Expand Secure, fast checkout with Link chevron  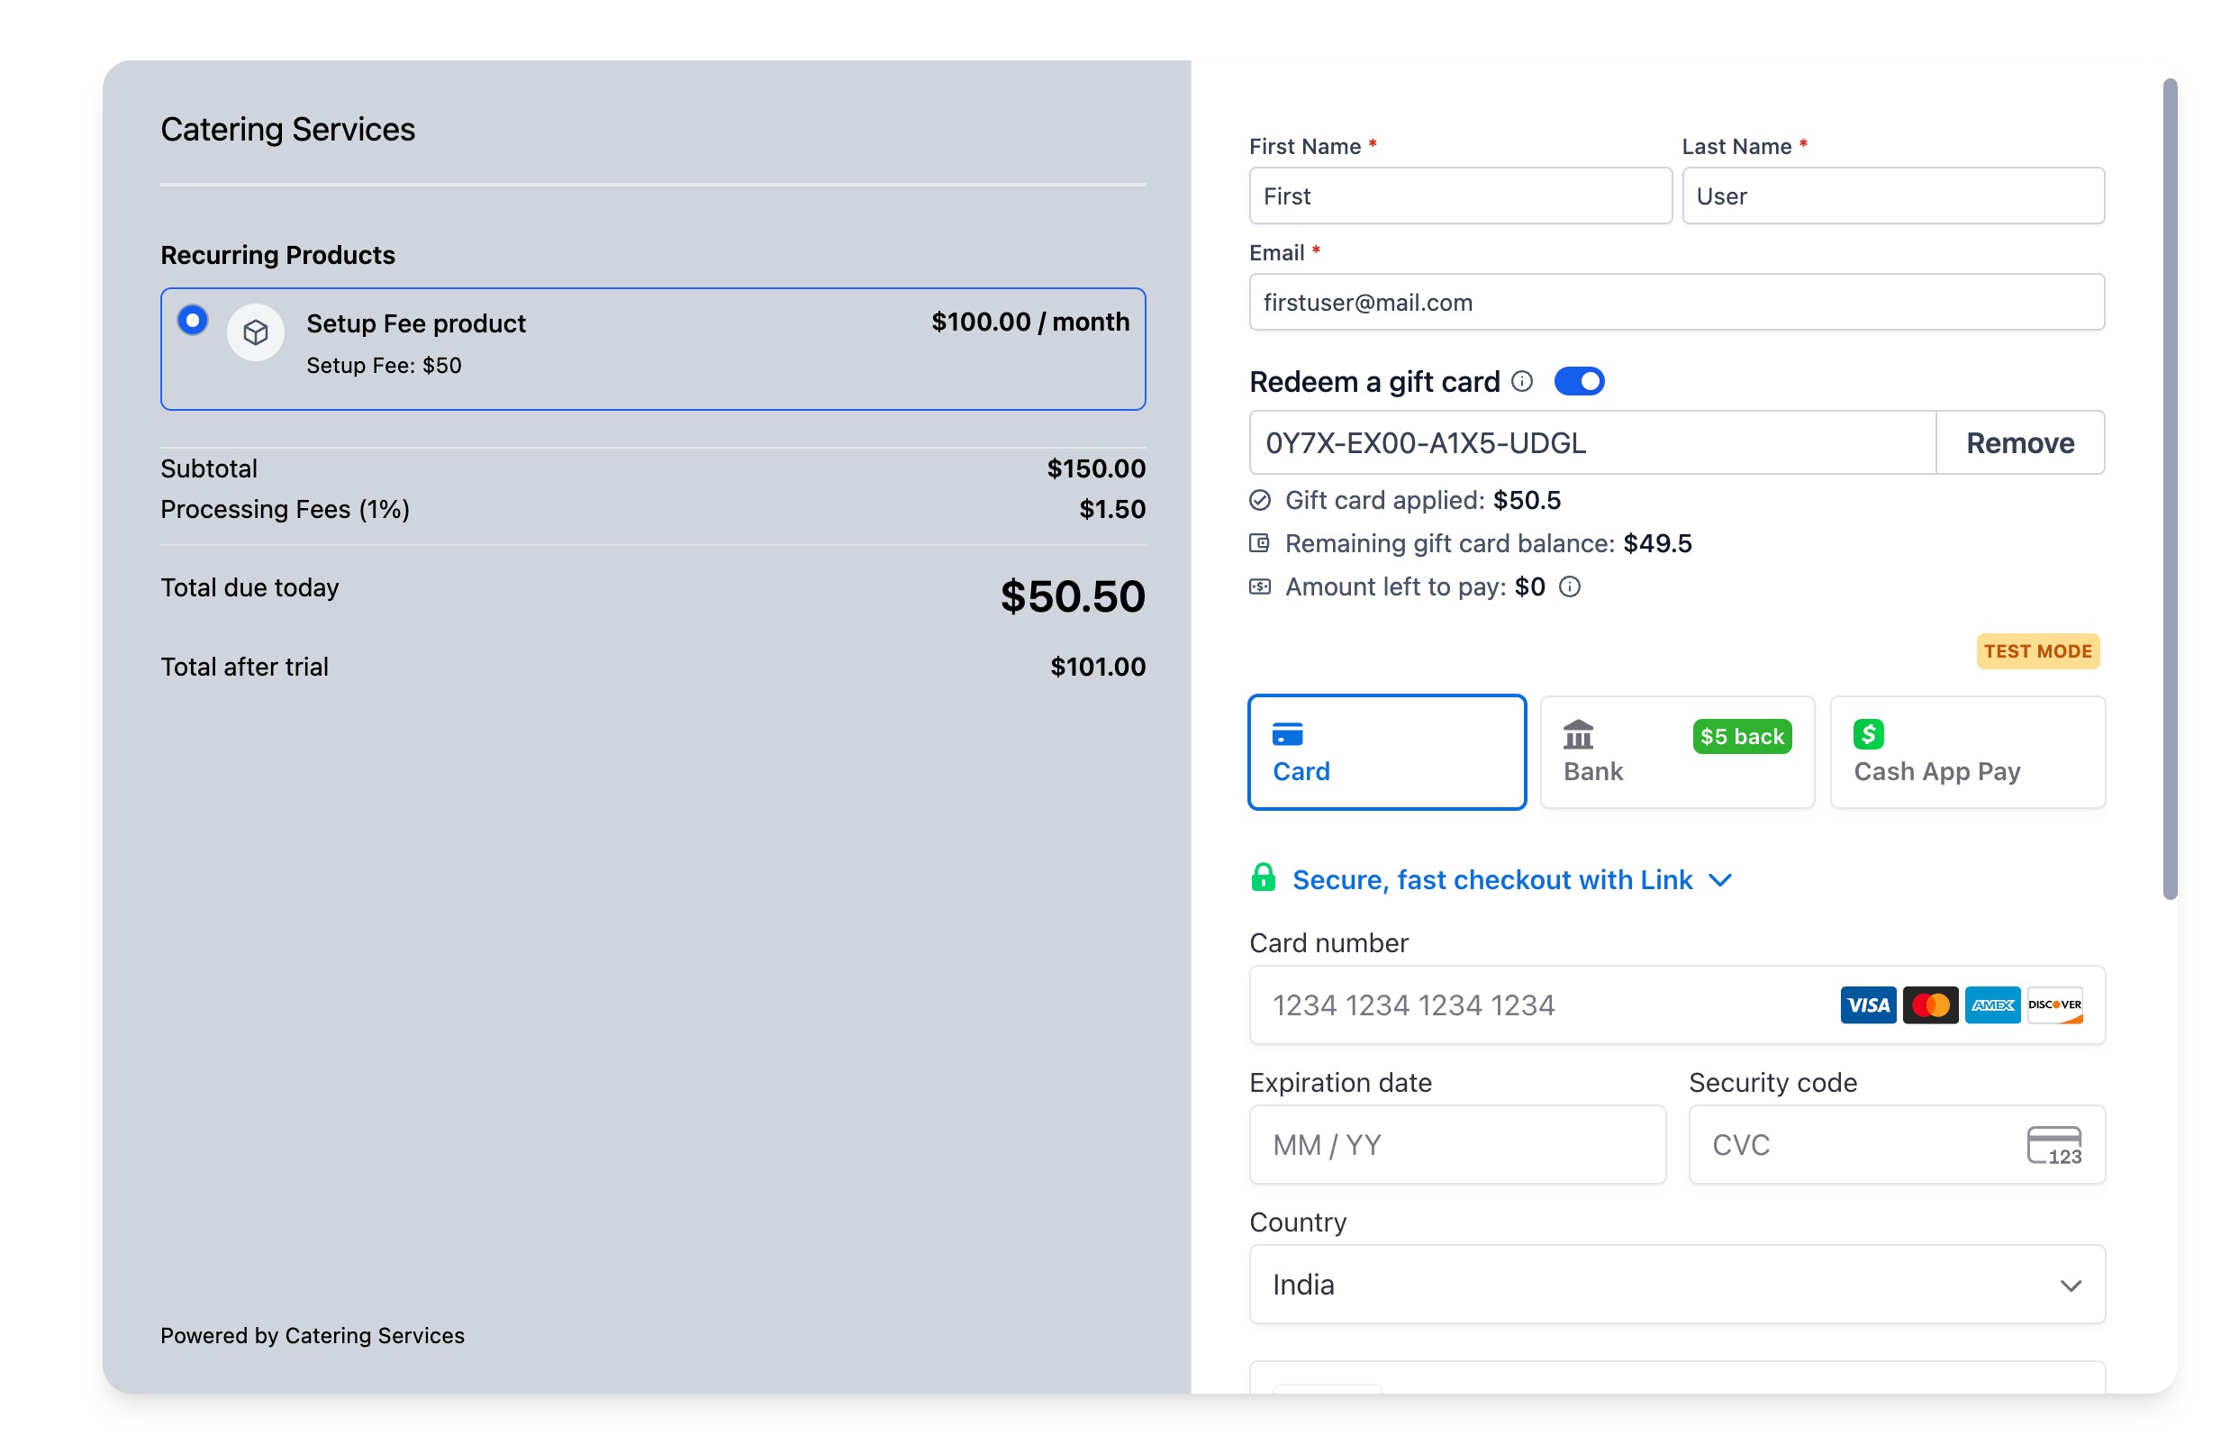coord(1719,880)
